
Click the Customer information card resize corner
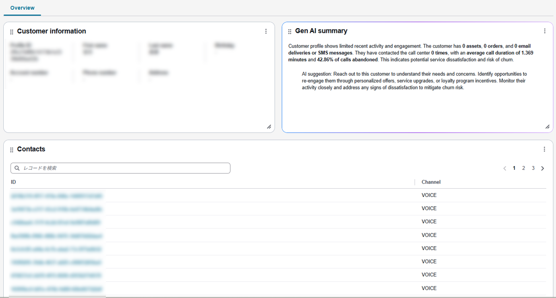(x=269, y=127)
